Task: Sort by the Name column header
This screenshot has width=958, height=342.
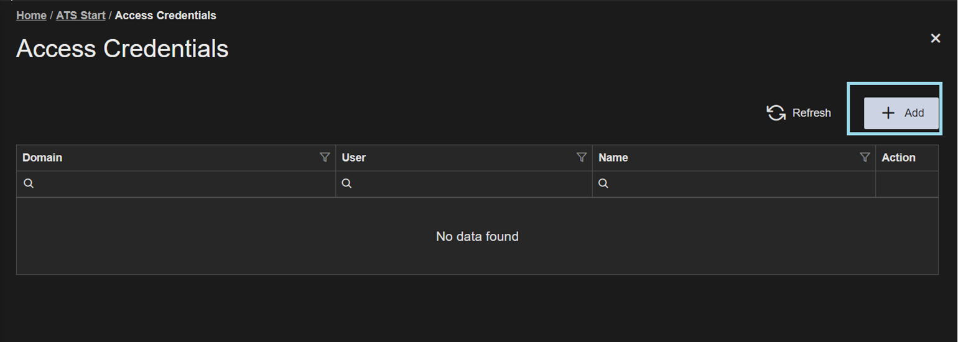Action: tap(613, 157)
